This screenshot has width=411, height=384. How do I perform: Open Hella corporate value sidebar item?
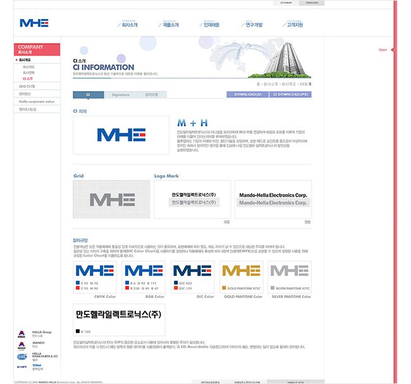(37, 101)
